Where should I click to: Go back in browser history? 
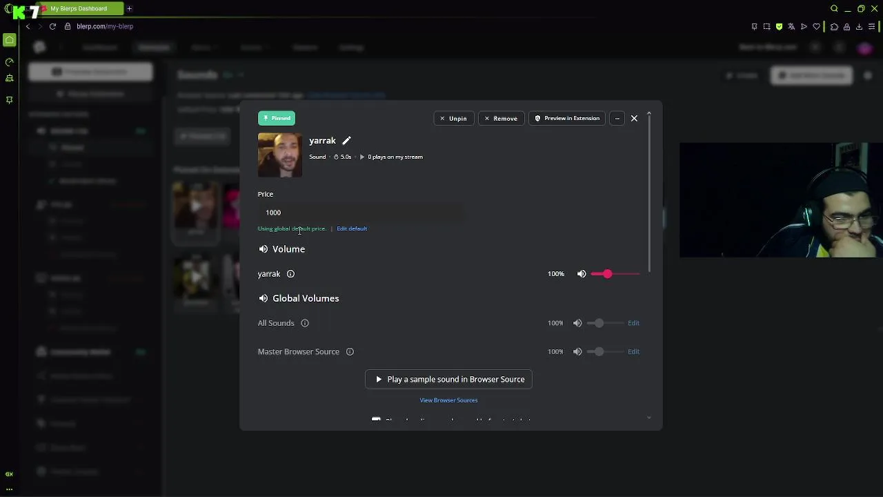pos(28,26)
